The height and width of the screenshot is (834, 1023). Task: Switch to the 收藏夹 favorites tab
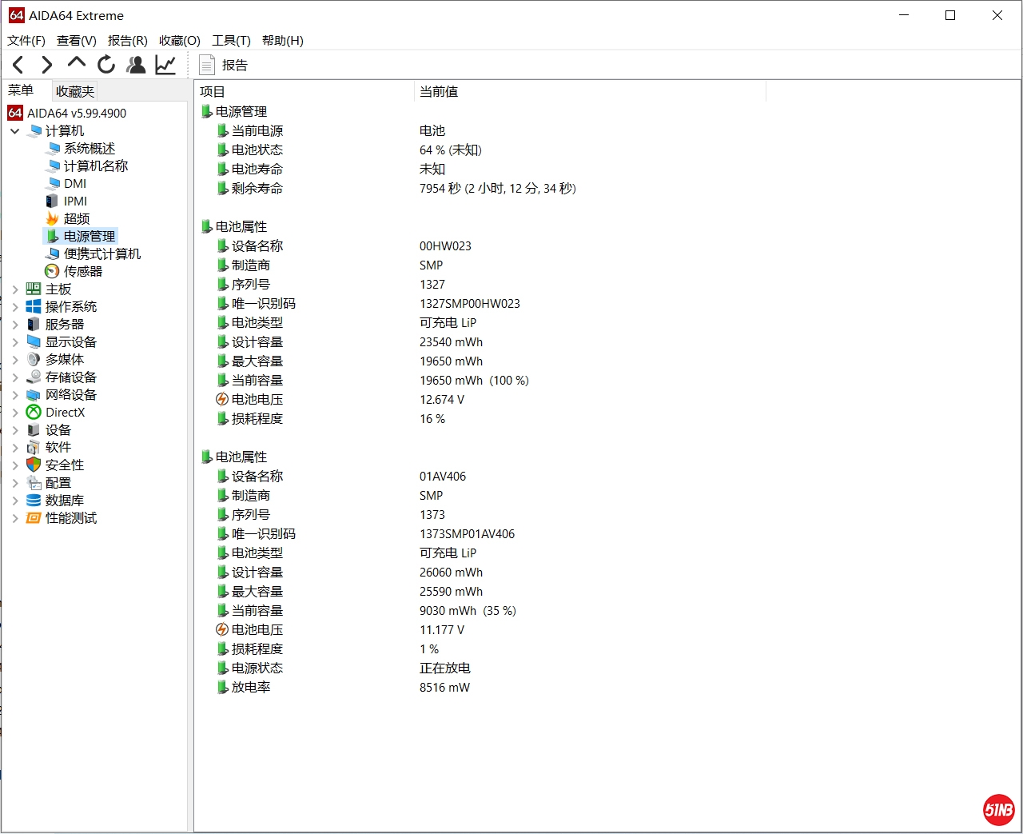[75, 91]
